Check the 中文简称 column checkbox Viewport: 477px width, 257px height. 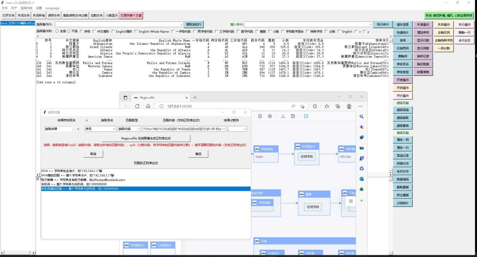coord(94,32)
